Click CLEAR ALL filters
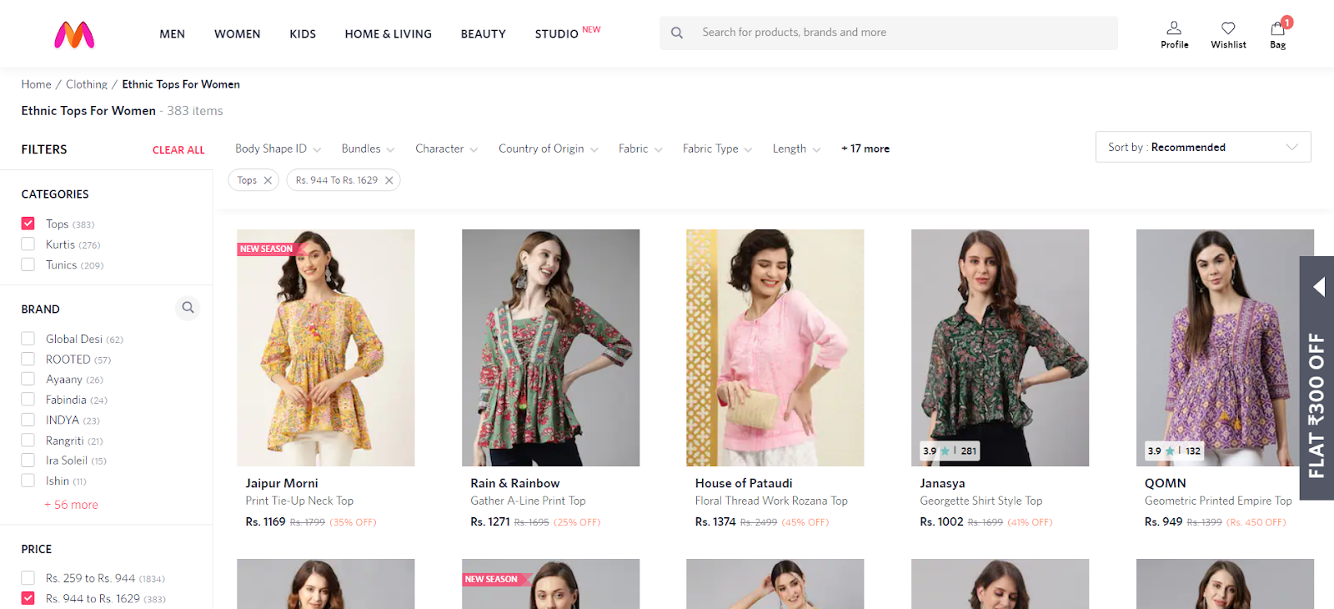This screenshot has height=609, width=1334. [178, 150]
